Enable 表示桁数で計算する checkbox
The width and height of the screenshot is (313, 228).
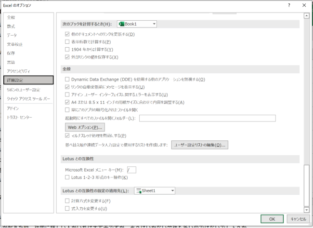coord(67,42)
